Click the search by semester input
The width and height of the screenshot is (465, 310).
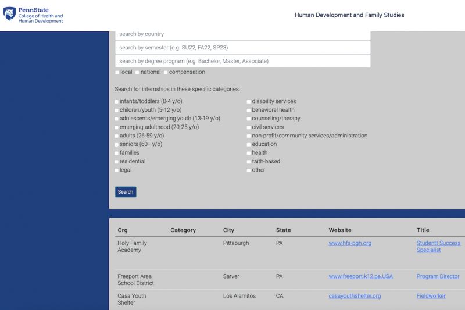(x=242, y=48)
